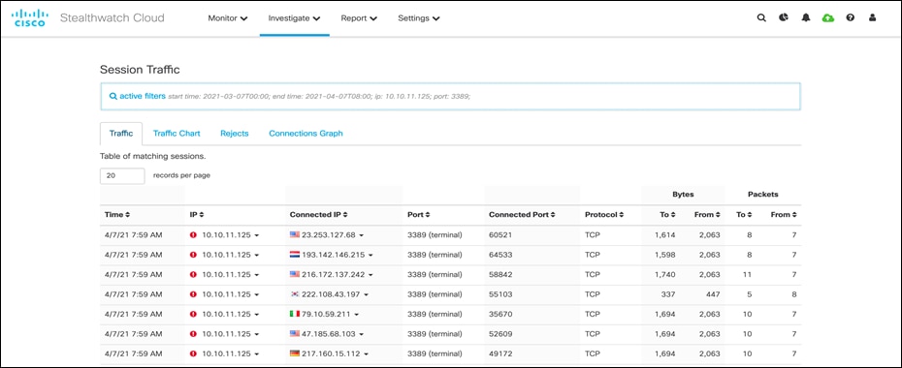Image resolution: width=902 pixels, height=368 pixels.
Task: Click TCP protocol in 64533 row
Action: point(592,255)
